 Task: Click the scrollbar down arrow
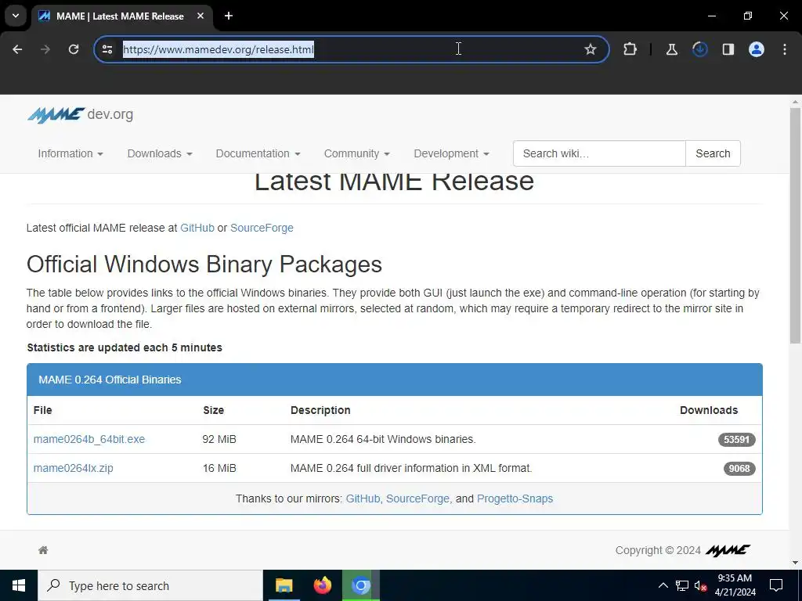795,563
